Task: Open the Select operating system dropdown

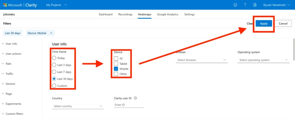Action: [x=264, y=60]
